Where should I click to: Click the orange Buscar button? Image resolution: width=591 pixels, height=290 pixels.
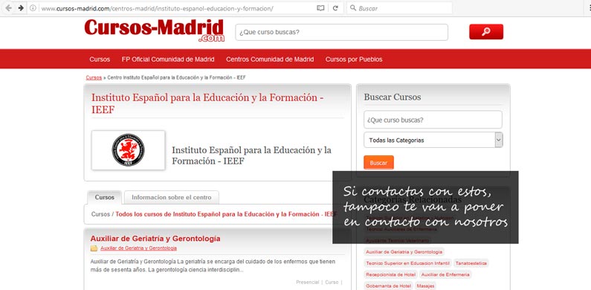pyautogui.click(x=378, y=163)
